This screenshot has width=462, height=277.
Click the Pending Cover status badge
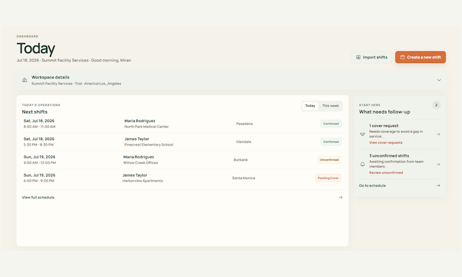(328, 178)
